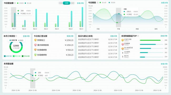Click the teal data point in 今日餐段 chart
The image size is (171, 95).
119,14
